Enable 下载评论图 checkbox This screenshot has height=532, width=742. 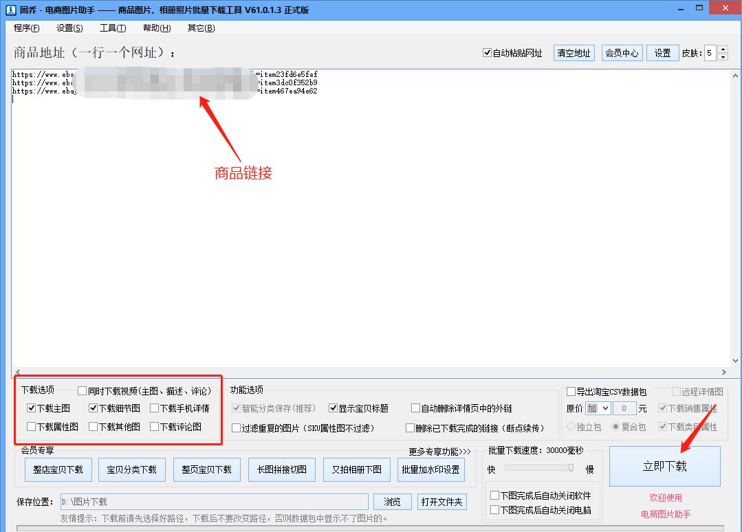tap(154, 427)
